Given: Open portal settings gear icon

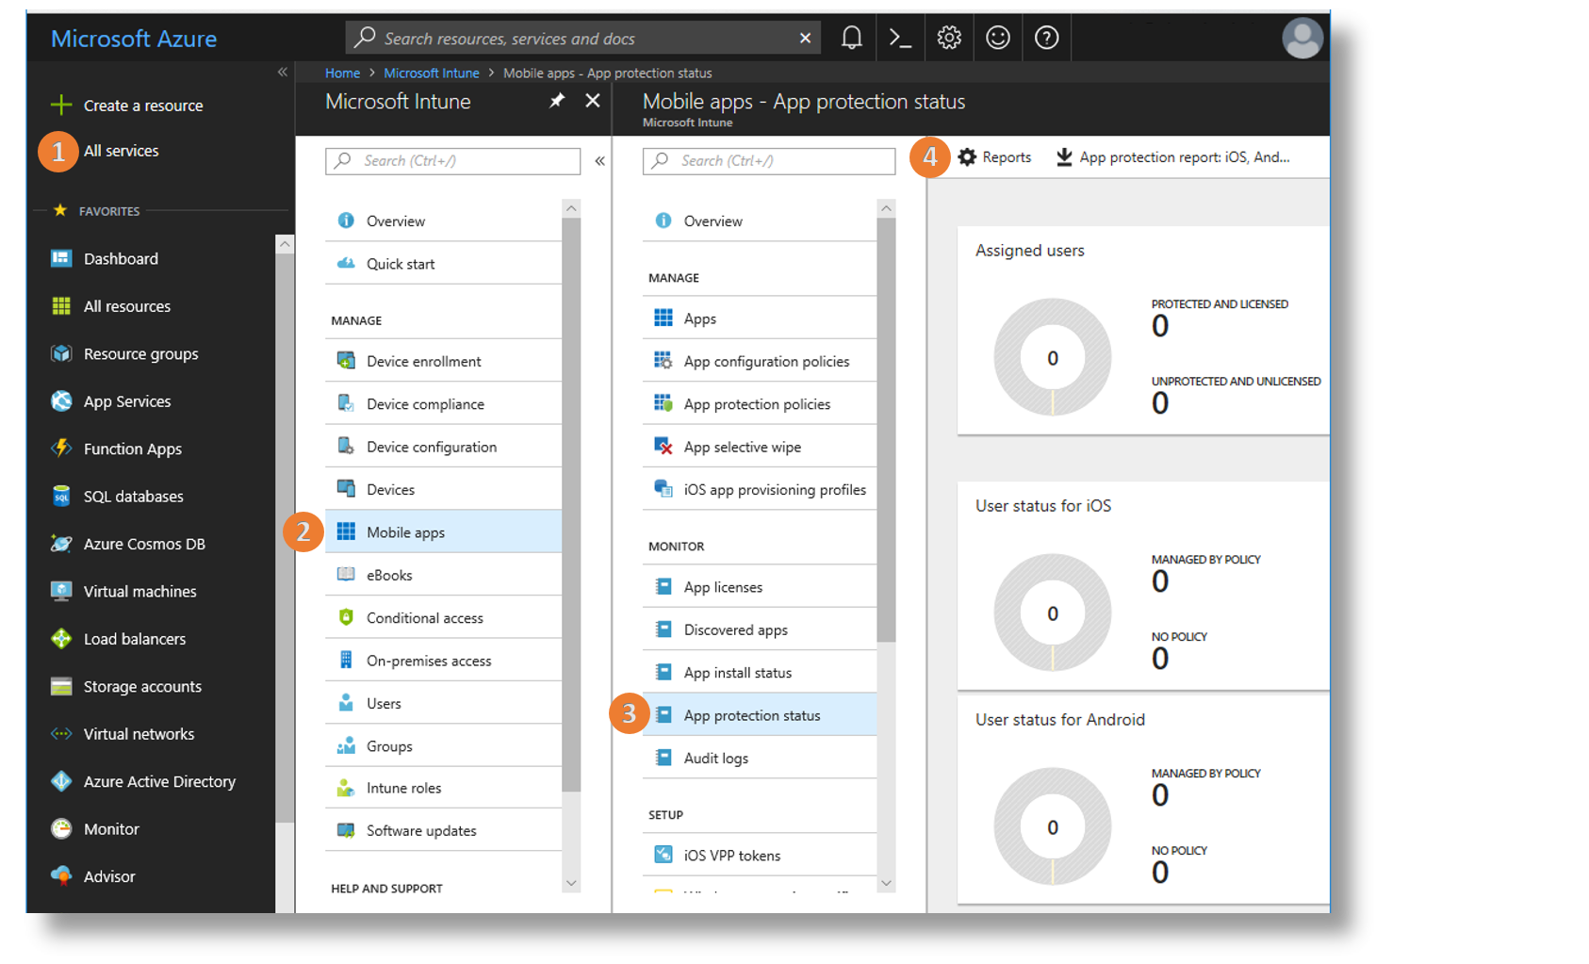Looking at the screenshot, I should 949,38.
